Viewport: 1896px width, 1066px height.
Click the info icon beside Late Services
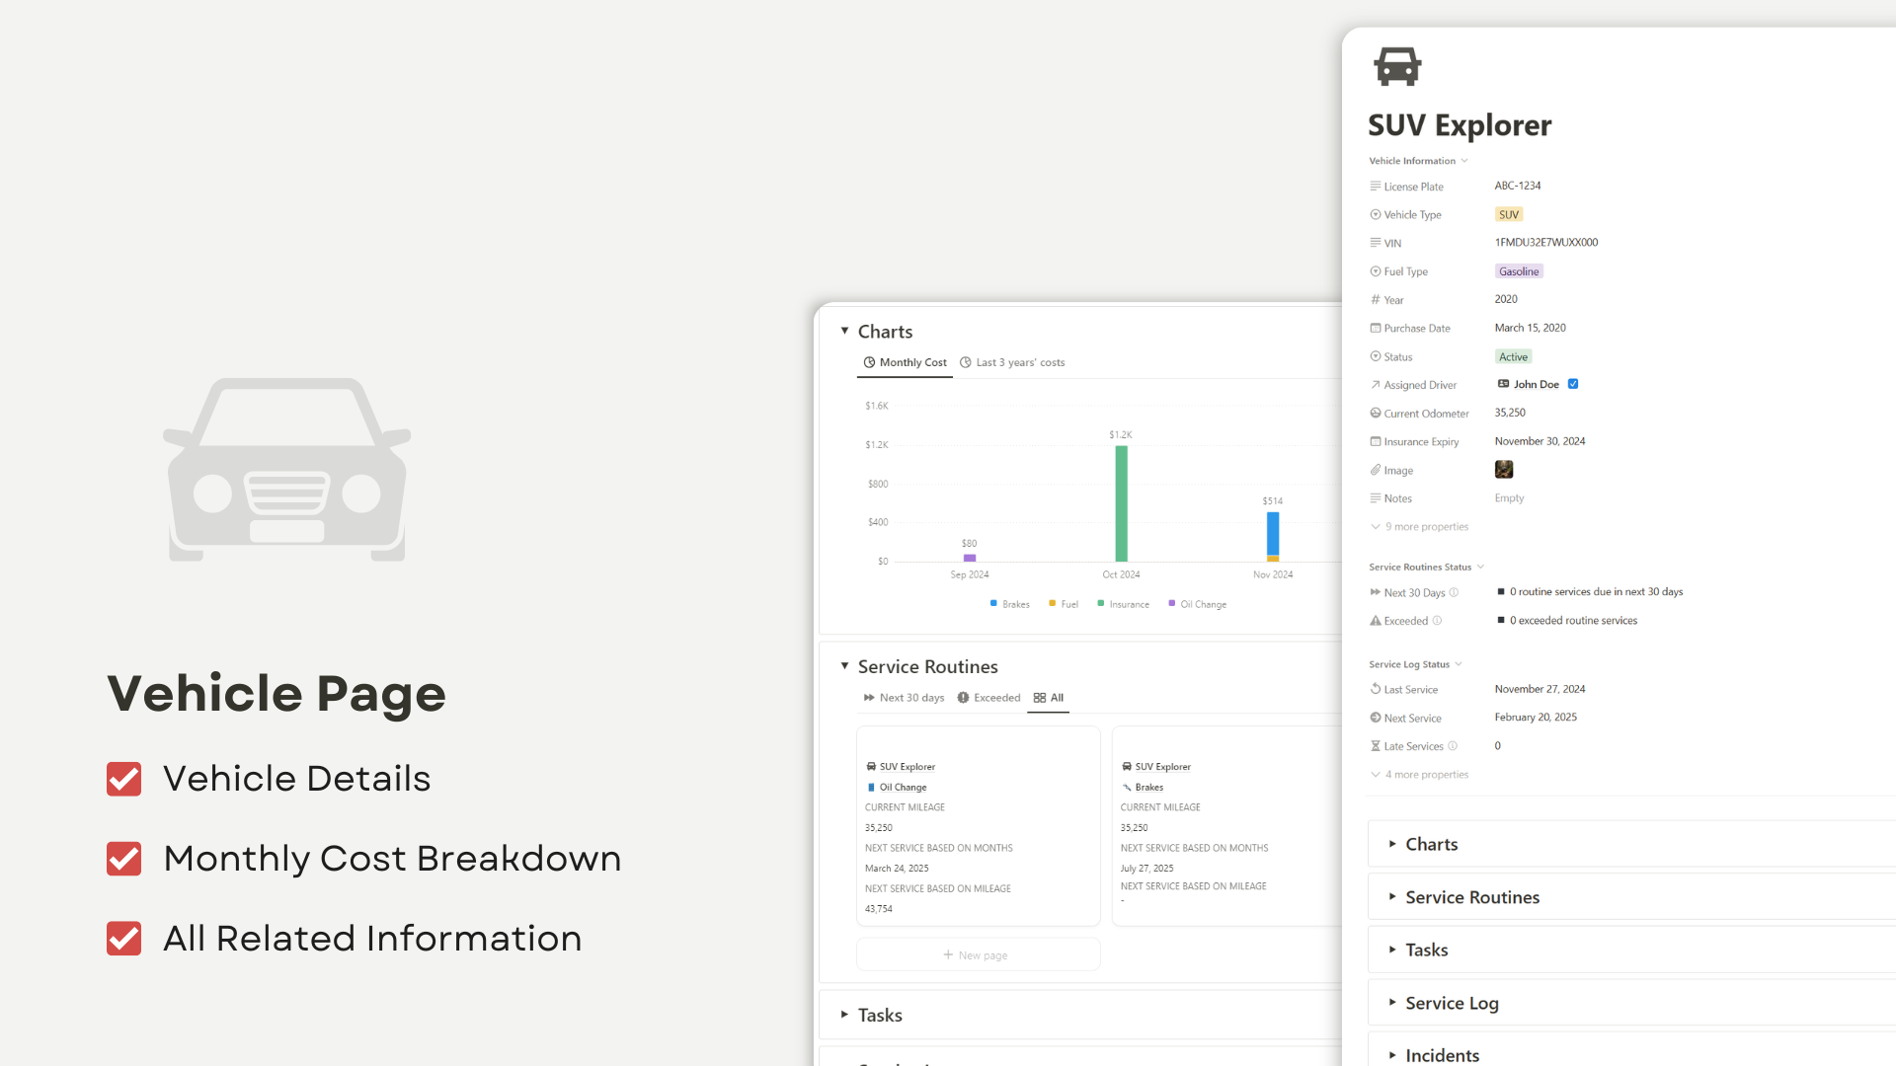(1452, 746)
